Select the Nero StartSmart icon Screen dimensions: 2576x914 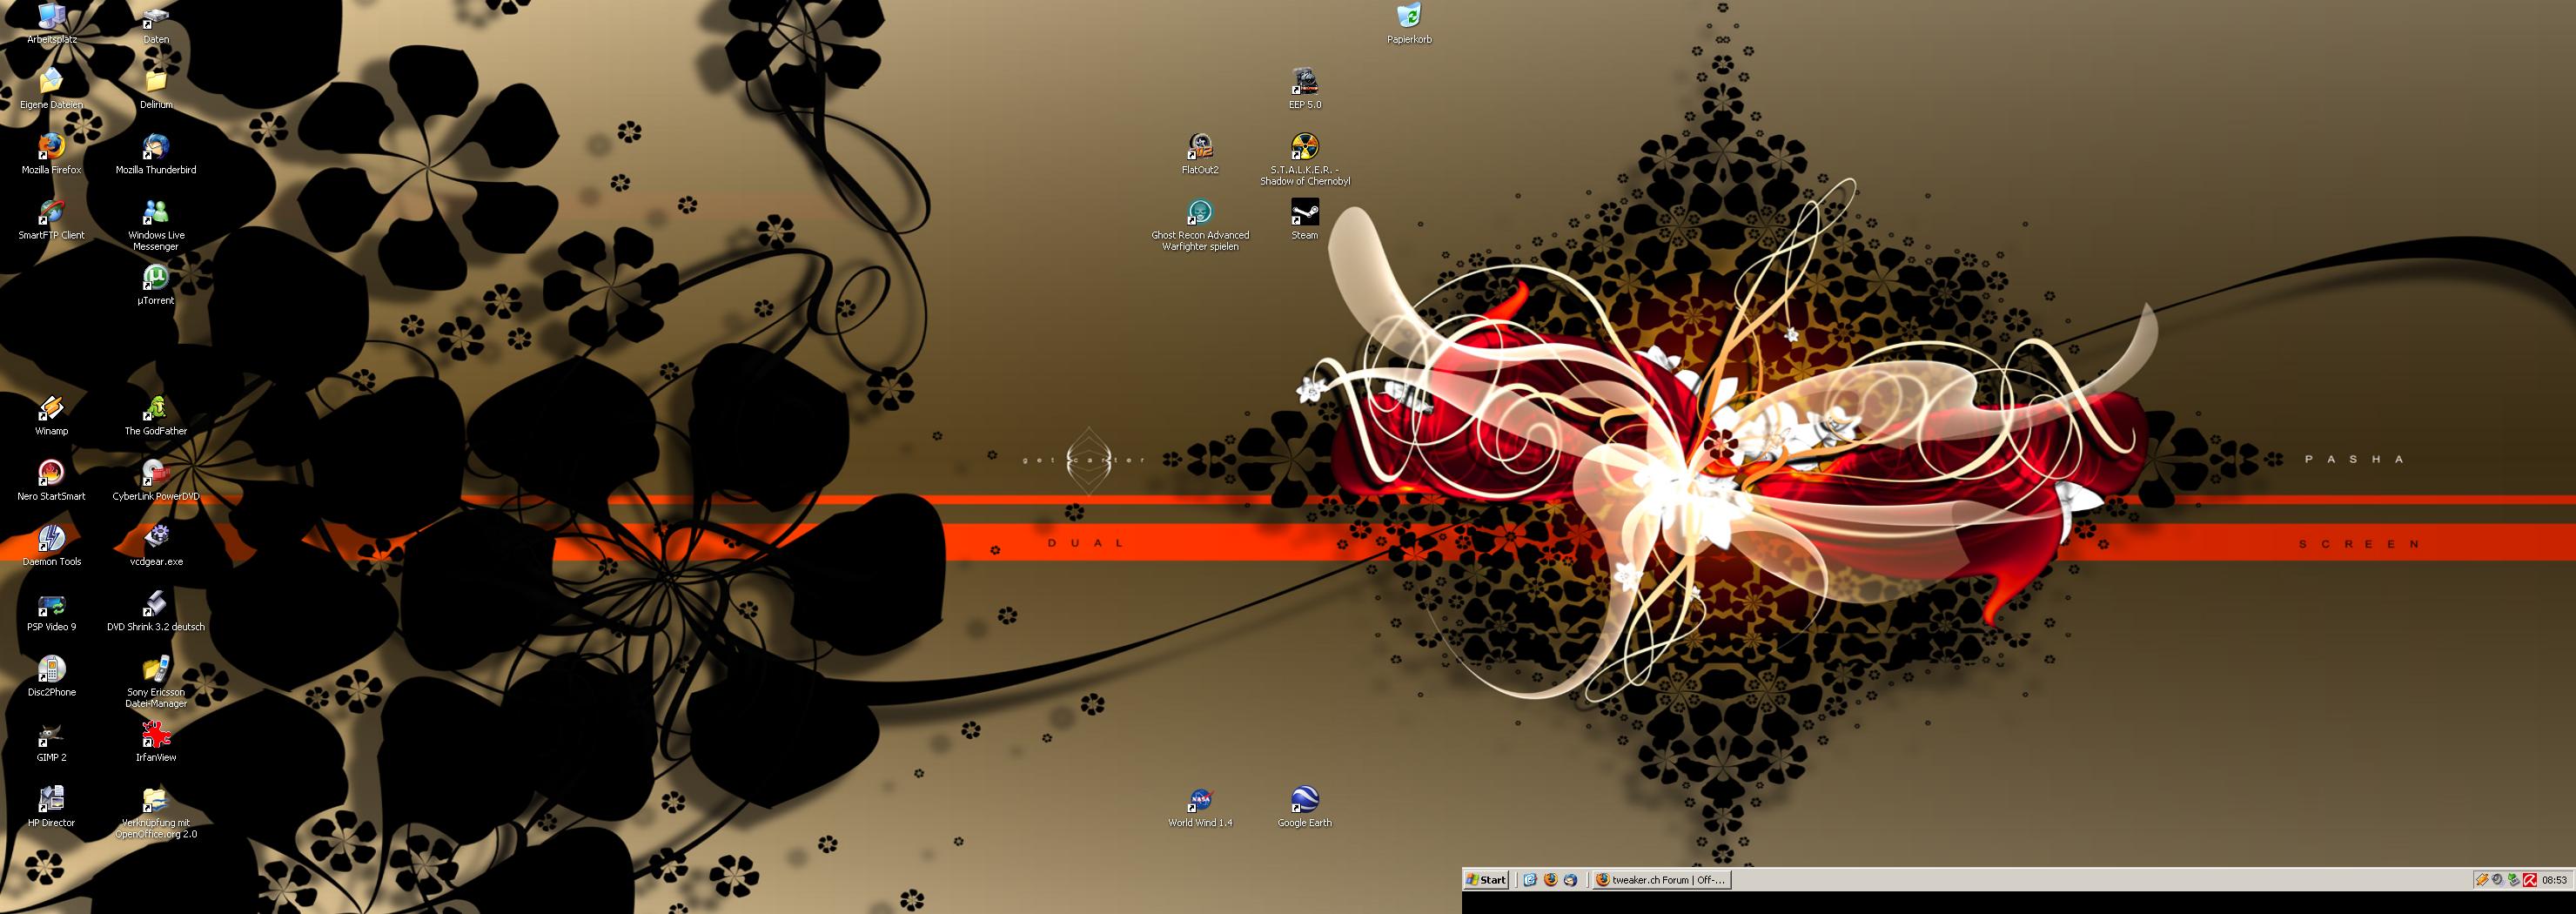tap(51, 475)
